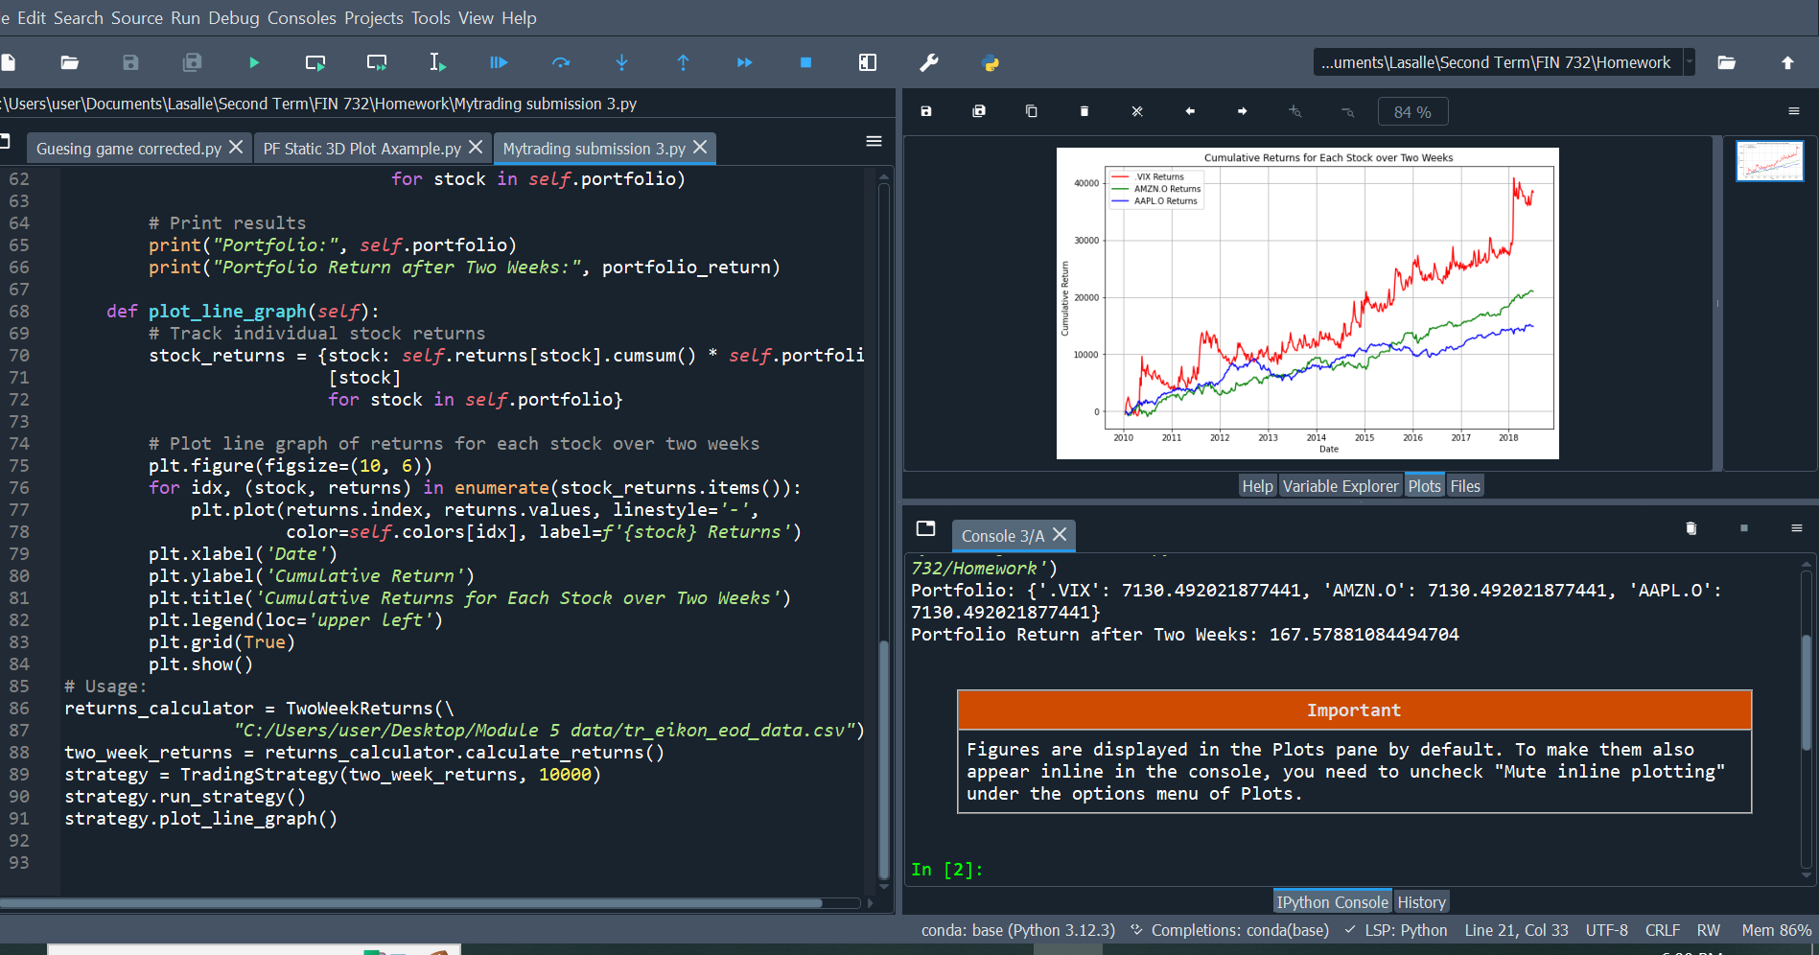
Task: Switch to Help pane tab
Action: click(x=1257, y=486)
